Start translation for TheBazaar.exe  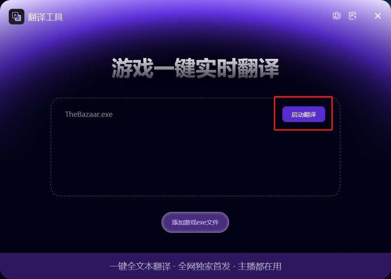tap(303, 114)
